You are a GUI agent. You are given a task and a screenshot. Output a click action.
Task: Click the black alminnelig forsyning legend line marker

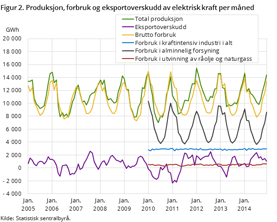click(x=127, y=51)
